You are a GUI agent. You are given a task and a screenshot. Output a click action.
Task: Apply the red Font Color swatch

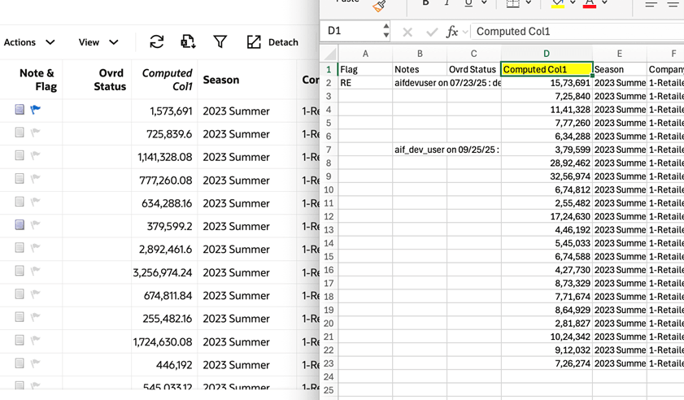pyautogui.click(x=590, y=4)
